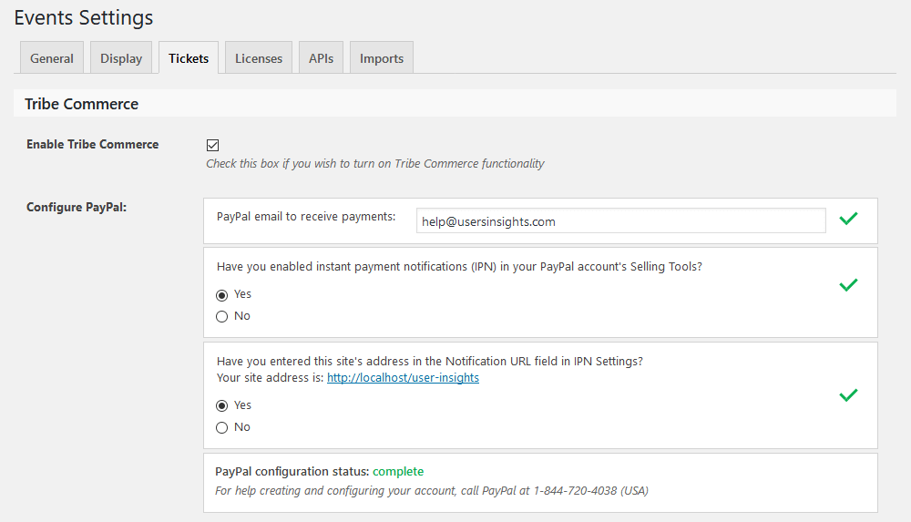Select No for IPN enabled question
The width and height of the screenshot is (911, 522).
click(221, 317)
